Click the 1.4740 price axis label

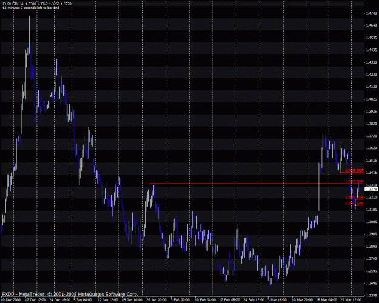[372, 13]
